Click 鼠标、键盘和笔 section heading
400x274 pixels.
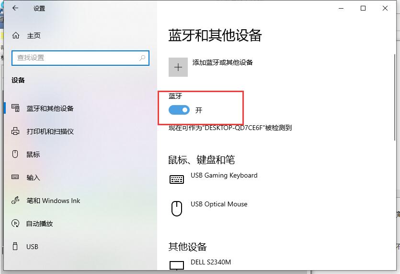[202, 160]
